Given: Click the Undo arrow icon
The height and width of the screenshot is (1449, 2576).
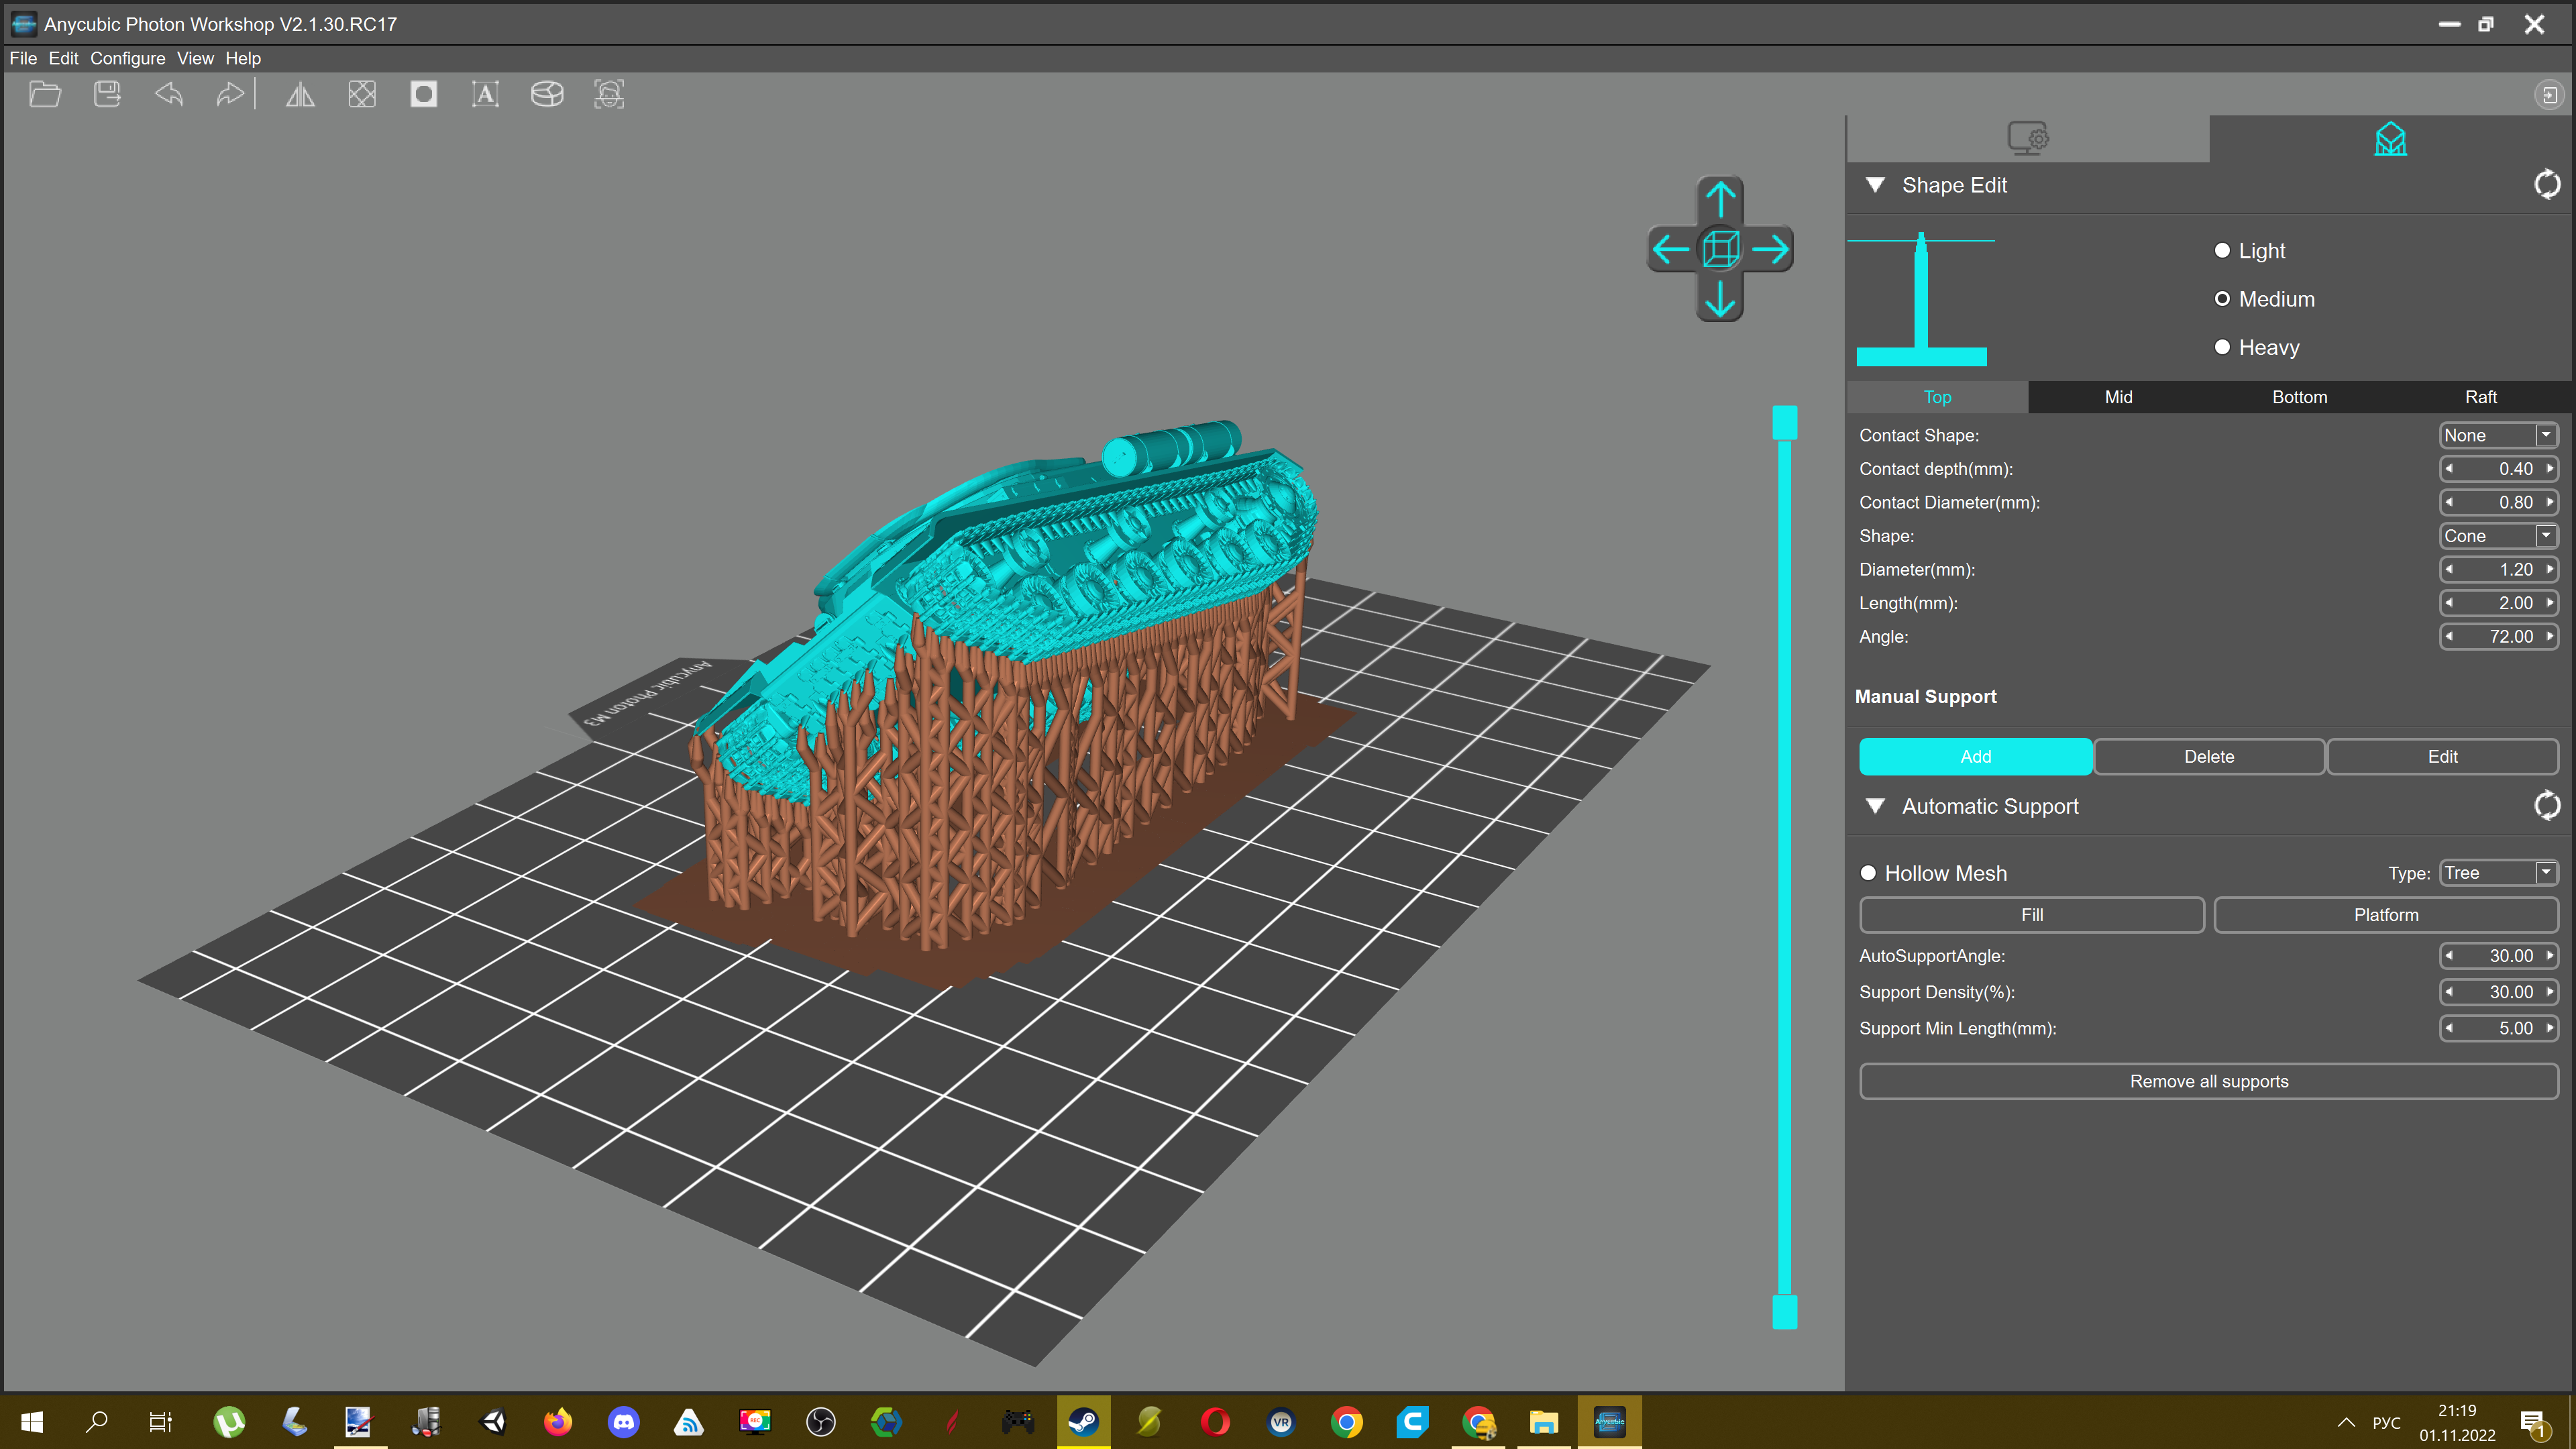Looking at the screenshot, I should coord(169,94).
